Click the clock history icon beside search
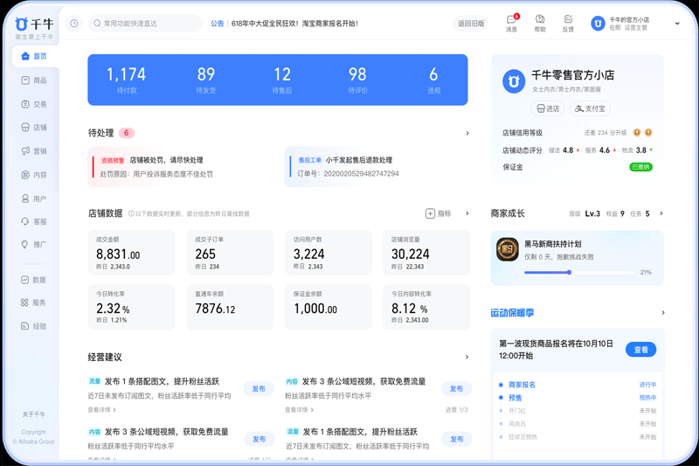Viewport: 699px width, 466px height. [x=74, y=24]
